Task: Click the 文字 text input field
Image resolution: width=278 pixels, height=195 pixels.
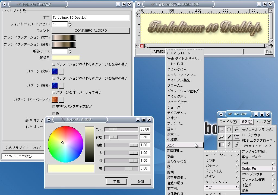Action: 91,18
